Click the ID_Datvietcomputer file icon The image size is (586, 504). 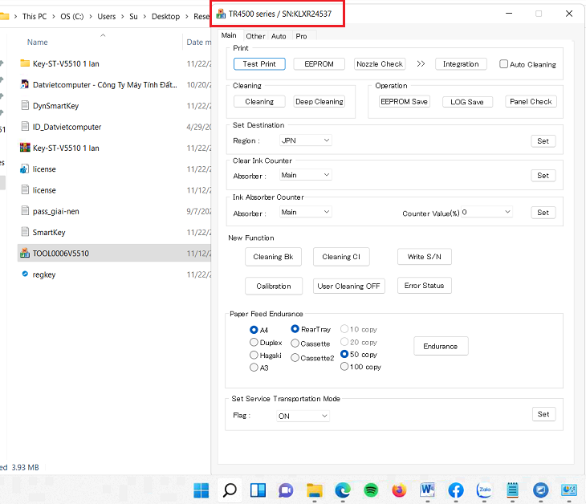tap(25, 126)
